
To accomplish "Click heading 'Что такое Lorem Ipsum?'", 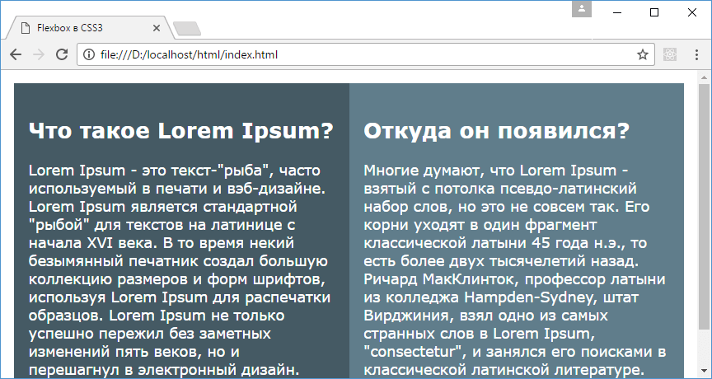I will 180,131.
